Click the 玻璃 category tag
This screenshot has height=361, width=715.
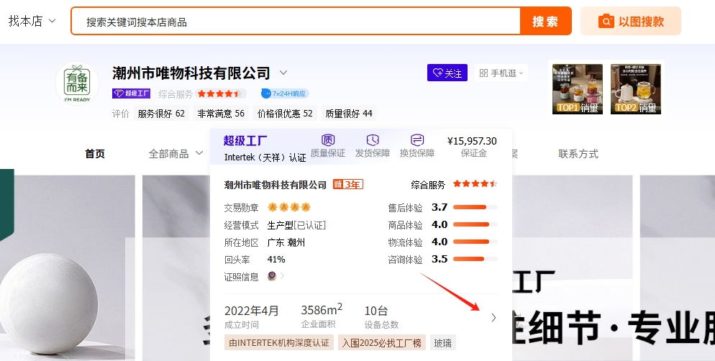[x=443, y=343]
